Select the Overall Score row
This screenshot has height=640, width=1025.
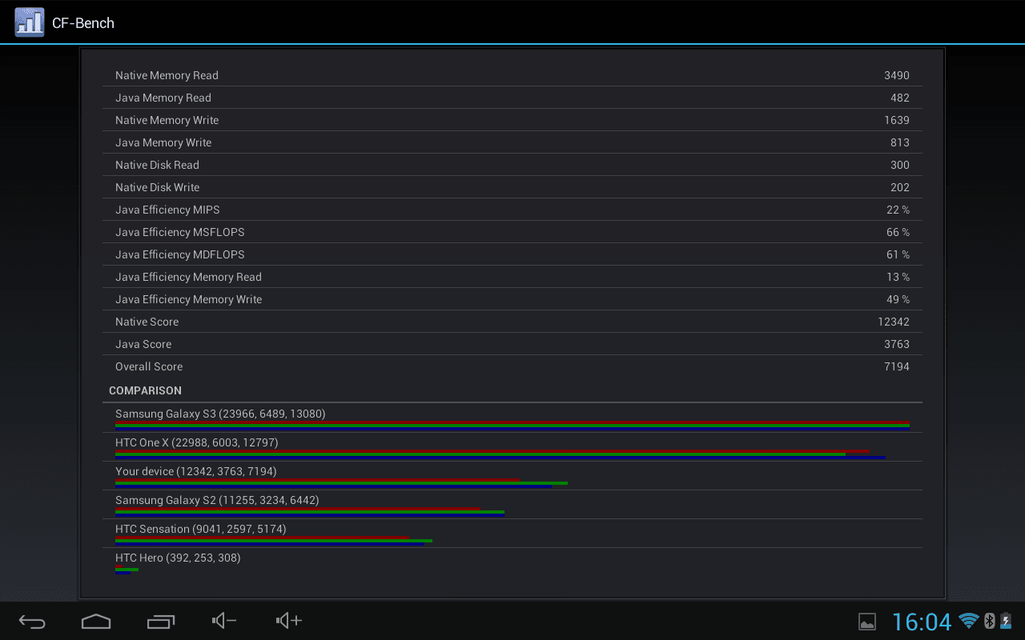coord(512,366)
